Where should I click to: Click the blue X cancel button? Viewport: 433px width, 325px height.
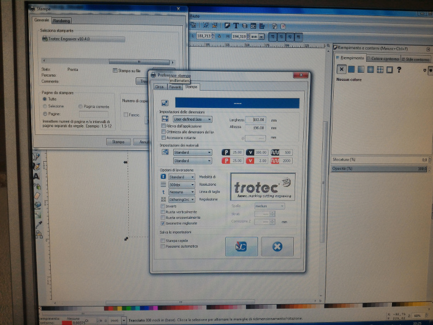tap(277, 246)
